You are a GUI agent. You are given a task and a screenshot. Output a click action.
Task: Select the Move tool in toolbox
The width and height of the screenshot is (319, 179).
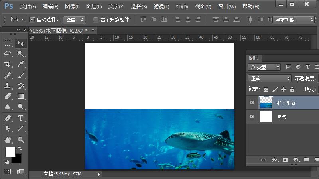pos(21,43)
